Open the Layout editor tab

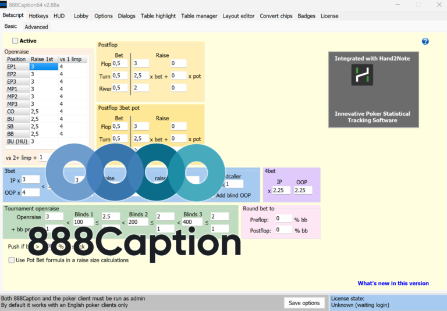239,16
